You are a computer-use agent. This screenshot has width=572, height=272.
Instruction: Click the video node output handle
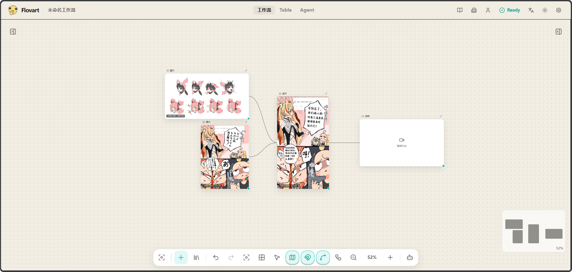[443, 166]
